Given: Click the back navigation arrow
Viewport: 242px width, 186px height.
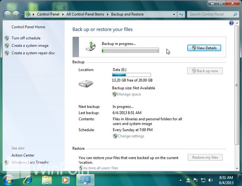Looking at the screenshot, I should (x=7, y=14).
